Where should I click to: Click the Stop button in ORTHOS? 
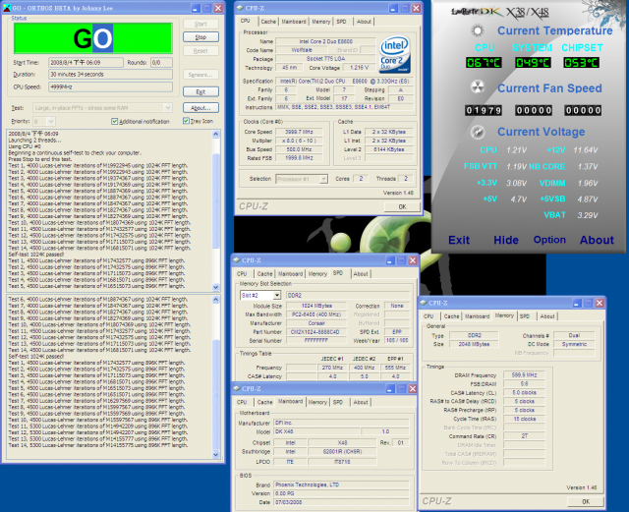coord(200,37)
